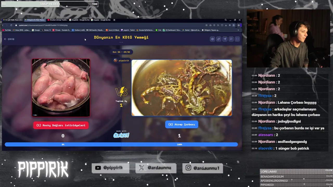Click the edit page icon in address bar
The image size is (333, 187).
coord(207,25)
